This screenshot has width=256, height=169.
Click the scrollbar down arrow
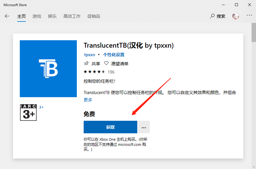254,167
